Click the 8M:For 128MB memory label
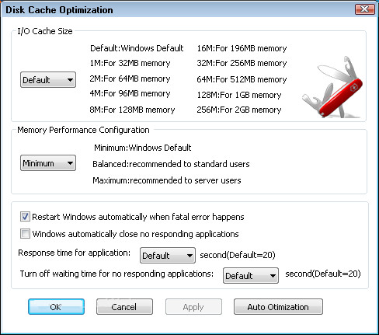The height and width of the screenshot is (335, 379). 132,110
